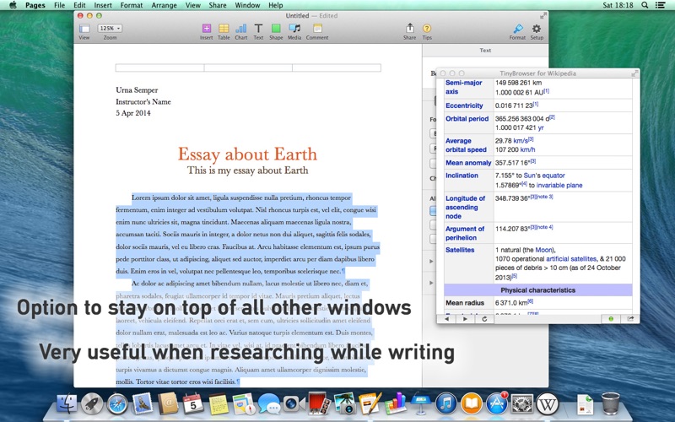The height and width of the screenshot is (422, 675).
Task: Follow the Eccentricity link
Action: (x=464, y=105)
